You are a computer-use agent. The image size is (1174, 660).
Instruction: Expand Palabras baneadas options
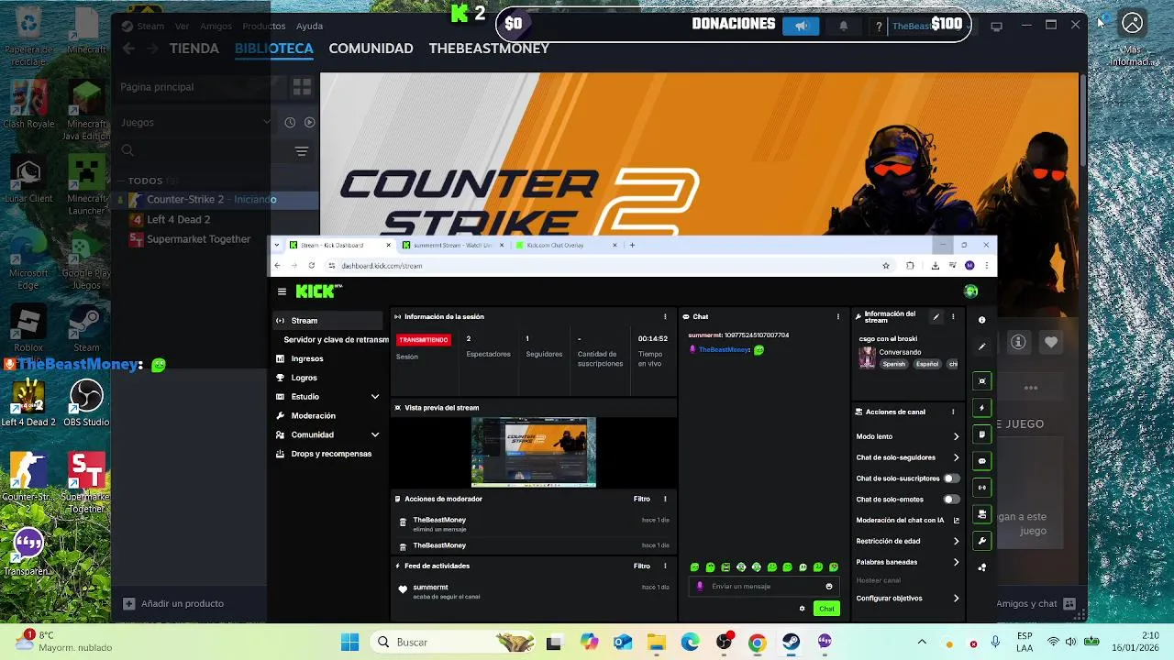point(956,562)
